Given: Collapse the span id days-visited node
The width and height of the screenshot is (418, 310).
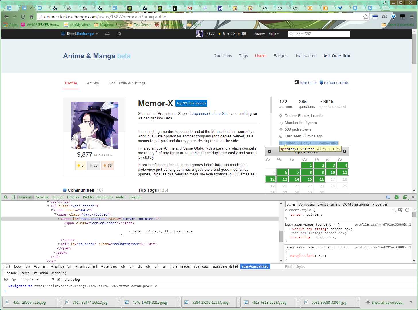Looking at the screenshot, I should click(59, 219).
